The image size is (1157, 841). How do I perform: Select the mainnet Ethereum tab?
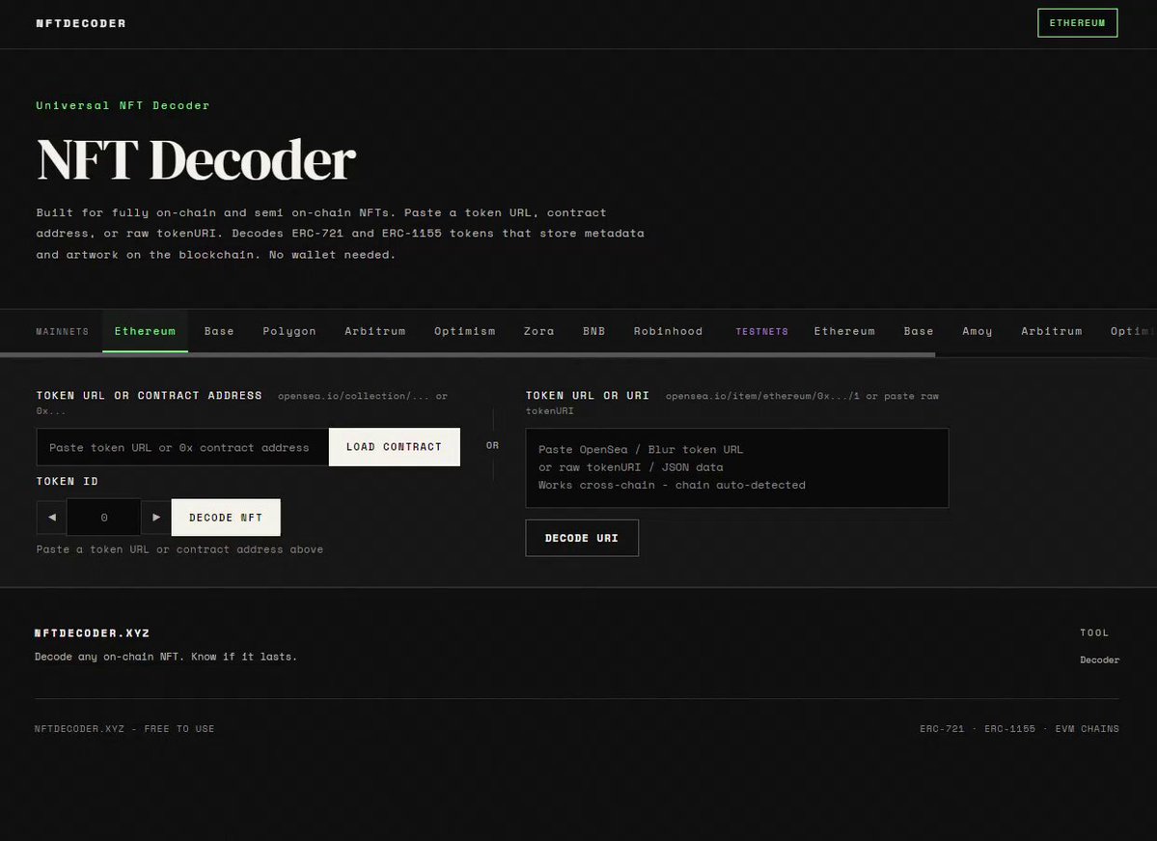pyautogui.click(x=145, y=331)
